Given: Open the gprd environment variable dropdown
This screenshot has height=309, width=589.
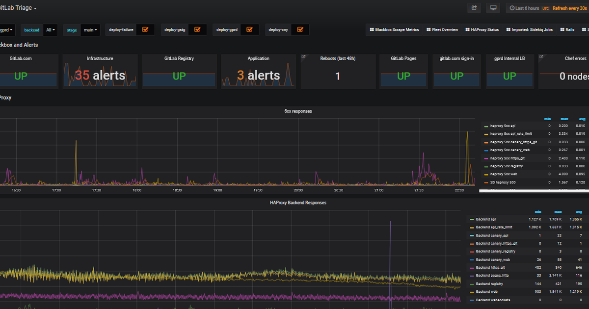Looking at the screenshot, I should pyautogui.click(x=7, y=30).
